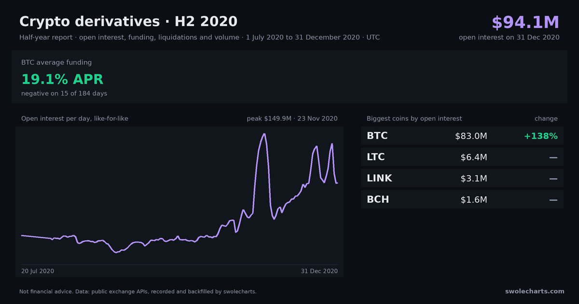This screenshot has height=304, width=579.
Task: Click the +138% change value for BTC
Action: pyautogui.click(x=541, y=136)
